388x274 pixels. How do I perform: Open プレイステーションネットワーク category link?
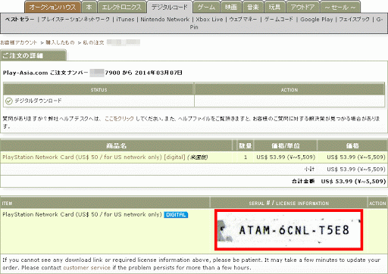pyautogui.click(x=76, y=19)
